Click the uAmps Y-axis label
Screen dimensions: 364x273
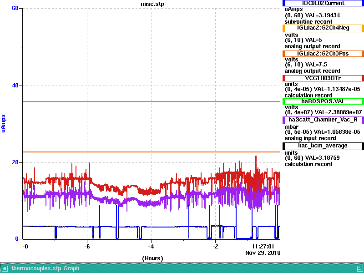(3, 123)
